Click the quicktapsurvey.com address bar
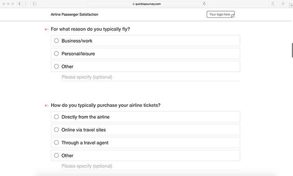This screenshot has height=176, width=293. tap(146, 4)
